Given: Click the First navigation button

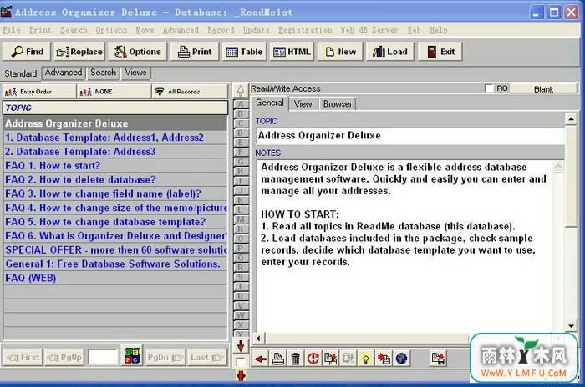Looking at the screenshot, I should click(x=23, y=358).
